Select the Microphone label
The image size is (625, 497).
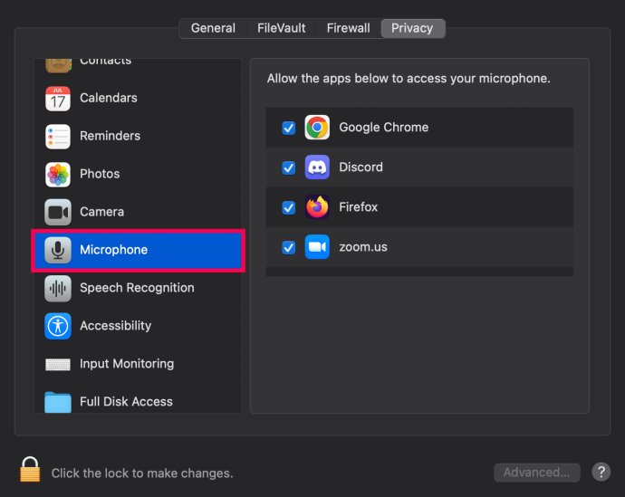click(113, 250)
